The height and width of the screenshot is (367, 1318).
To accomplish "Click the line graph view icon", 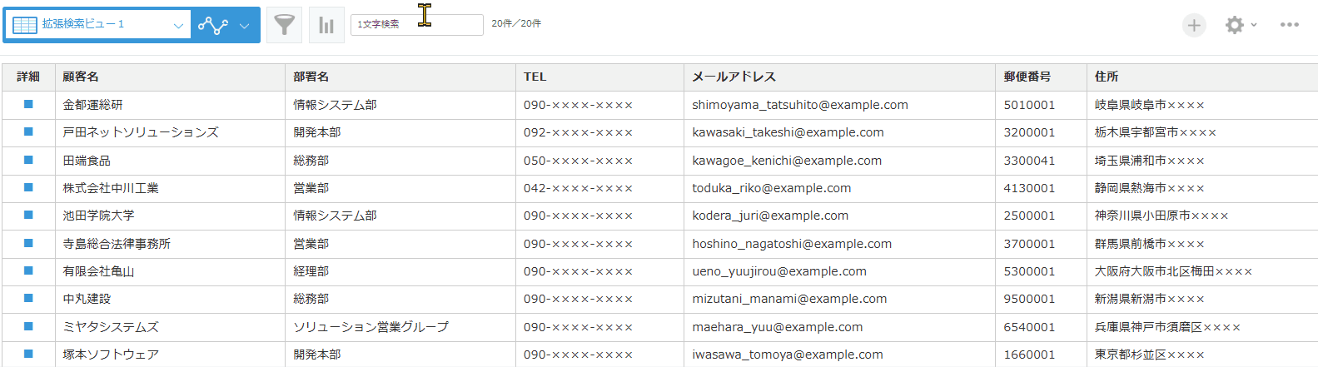I will click(213, 25).
